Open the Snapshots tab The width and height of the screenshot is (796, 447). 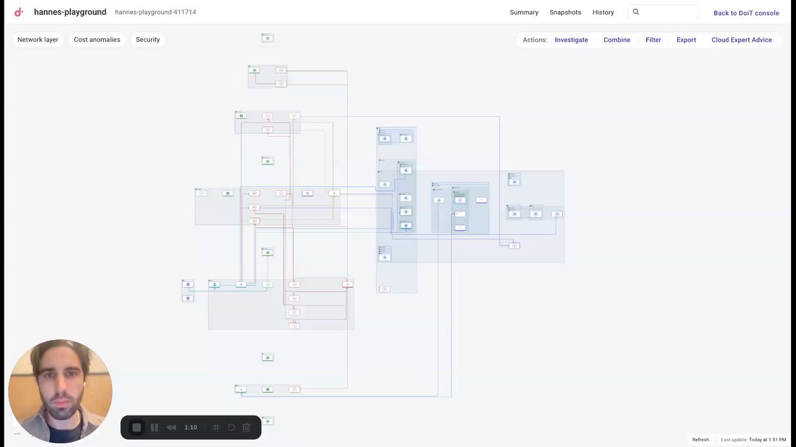pos(565,12)
